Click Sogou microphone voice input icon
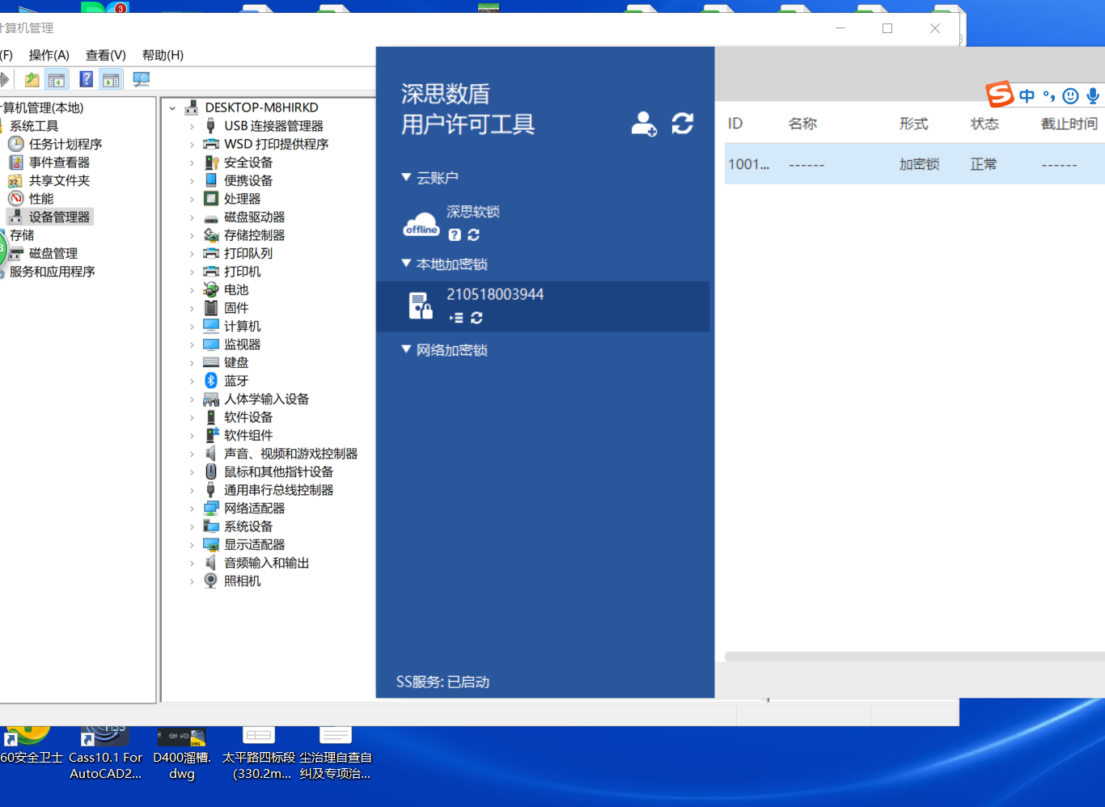The image size is (1105, 807). coord(1093,96)
